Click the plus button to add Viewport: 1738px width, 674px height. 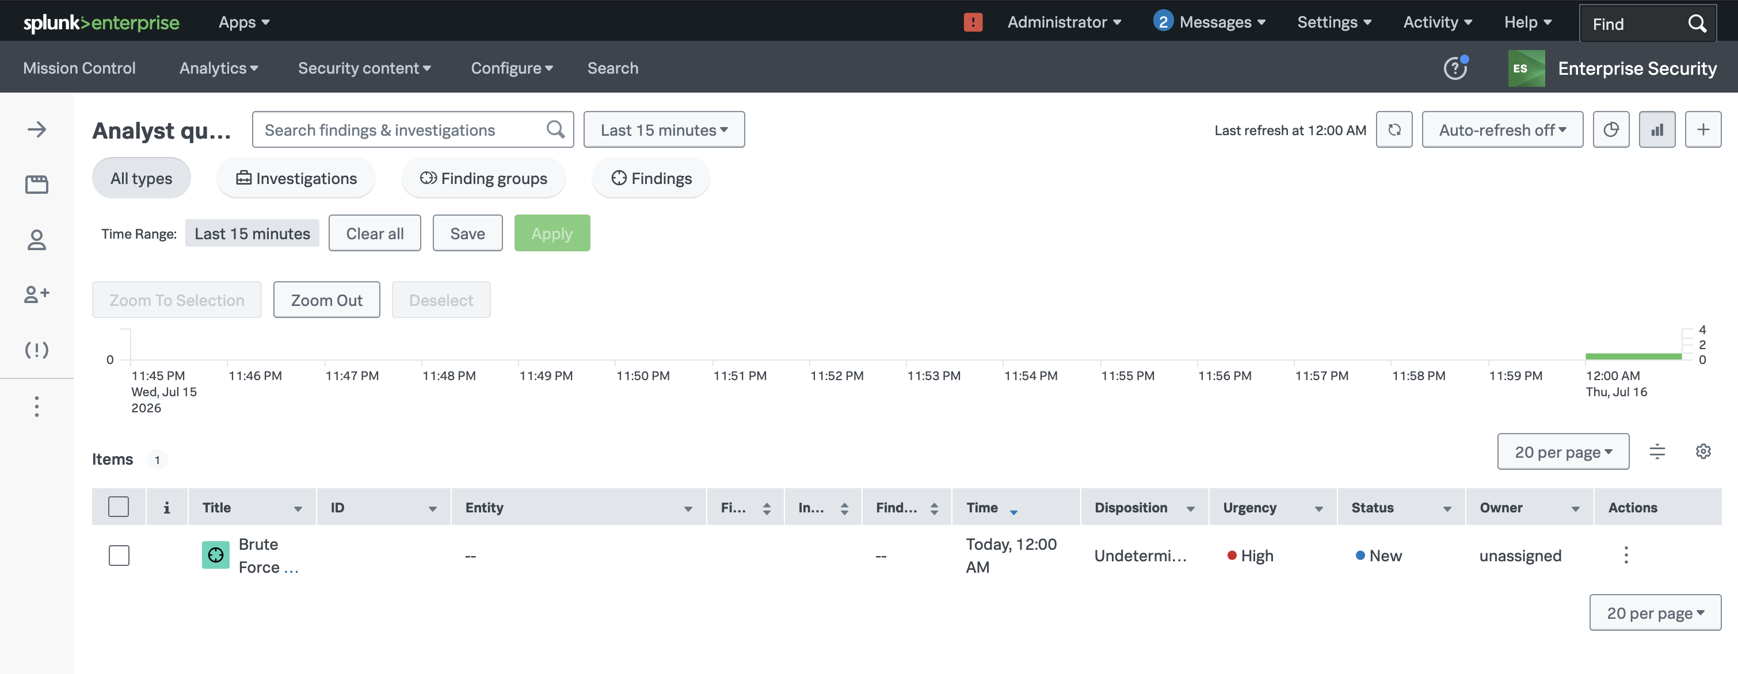[1702, 129]
